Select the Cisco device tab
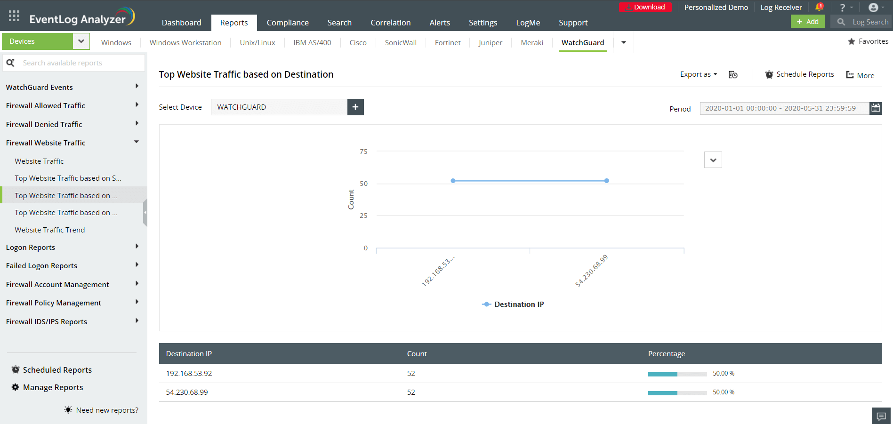The height and width of the screenshot is (424, 893). pyautogui.click(x=358, y=42)
